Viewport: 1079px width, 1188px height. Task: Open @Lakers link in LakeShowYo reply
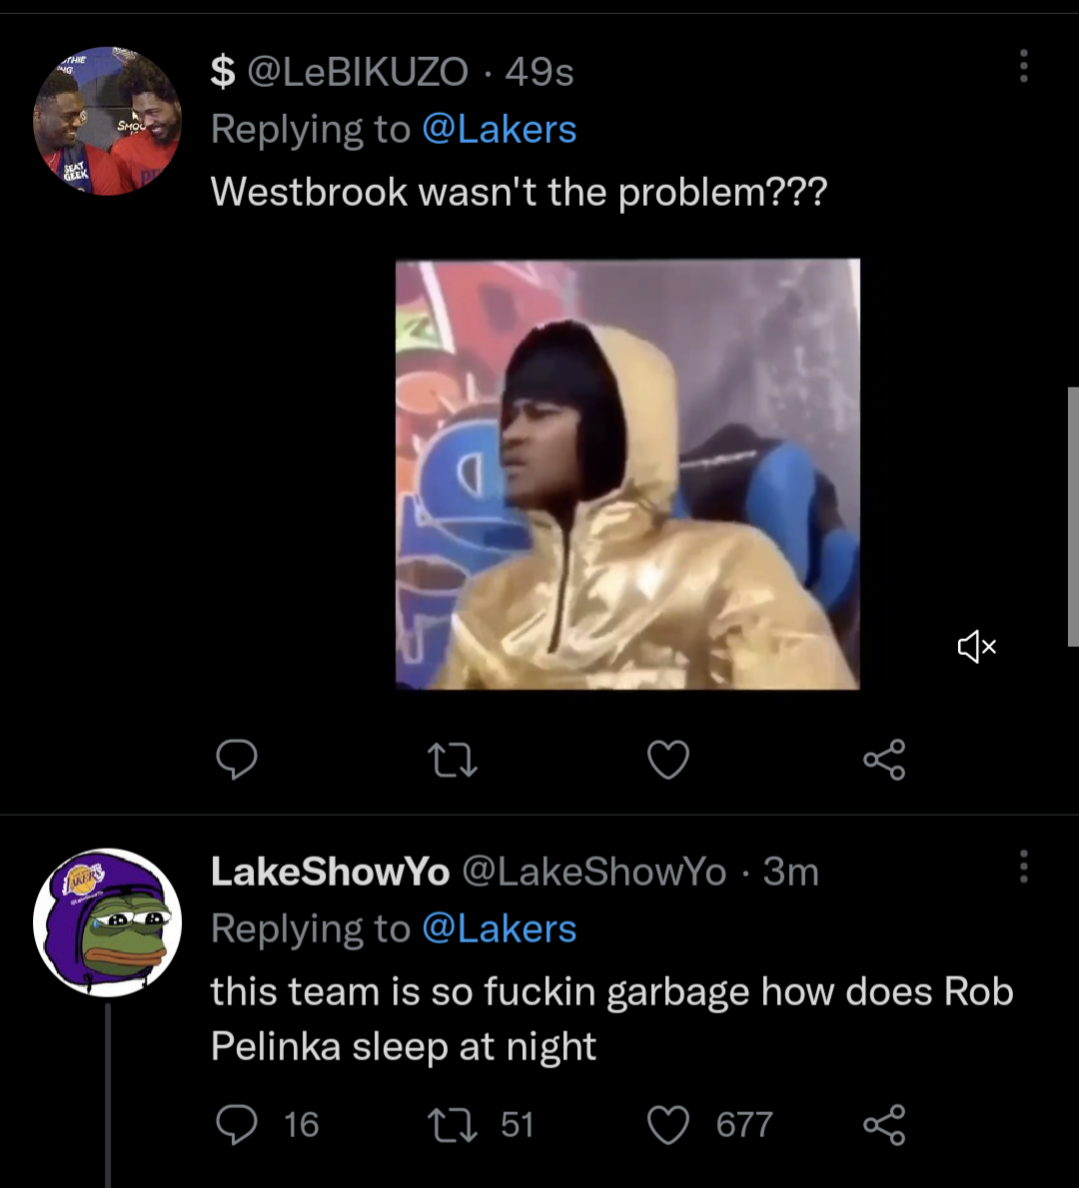tap(499, 929)
